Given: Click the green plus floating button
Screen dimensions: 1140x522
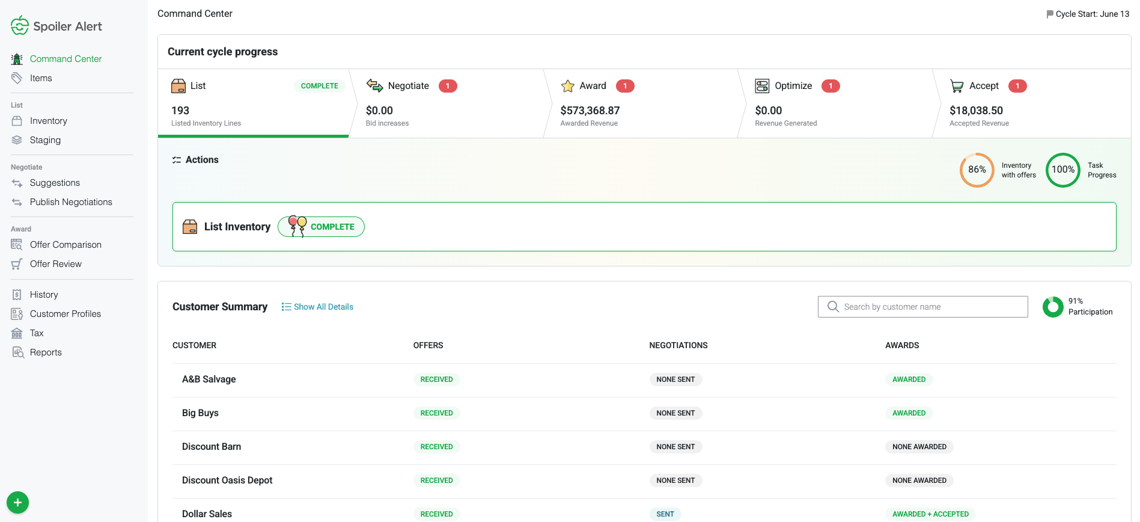Looking at the screenshot, I should [17, 502].
